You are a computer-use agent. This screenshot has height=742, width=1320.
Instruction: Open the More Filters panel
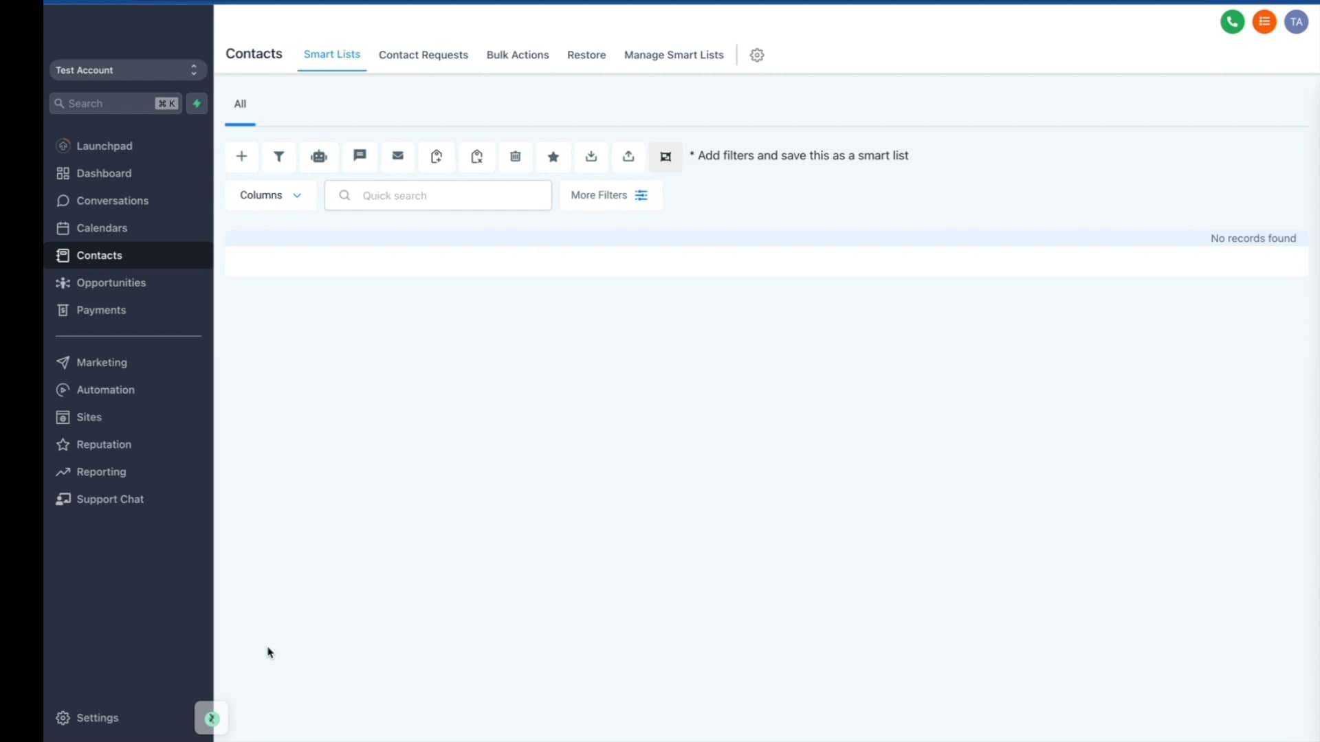point(610,195)
